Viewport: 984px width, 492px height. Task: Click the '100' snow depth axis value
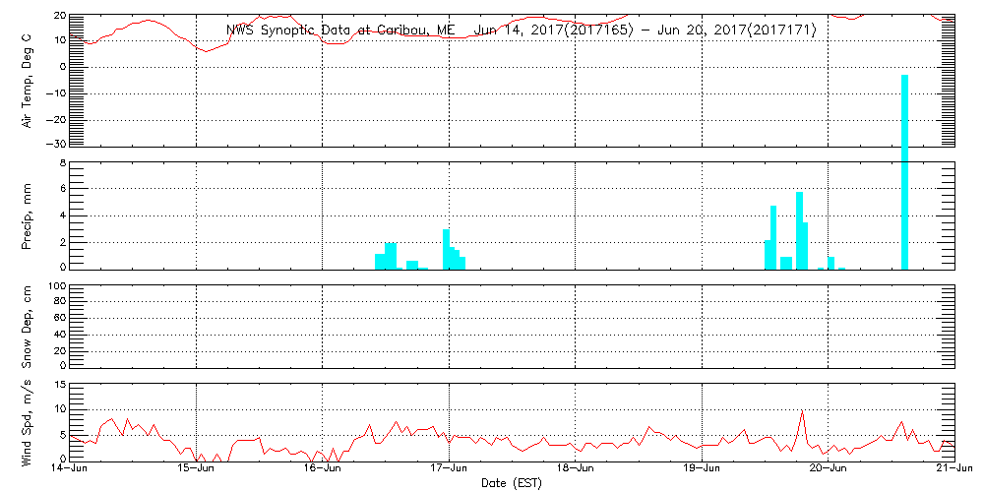(56, 286)
